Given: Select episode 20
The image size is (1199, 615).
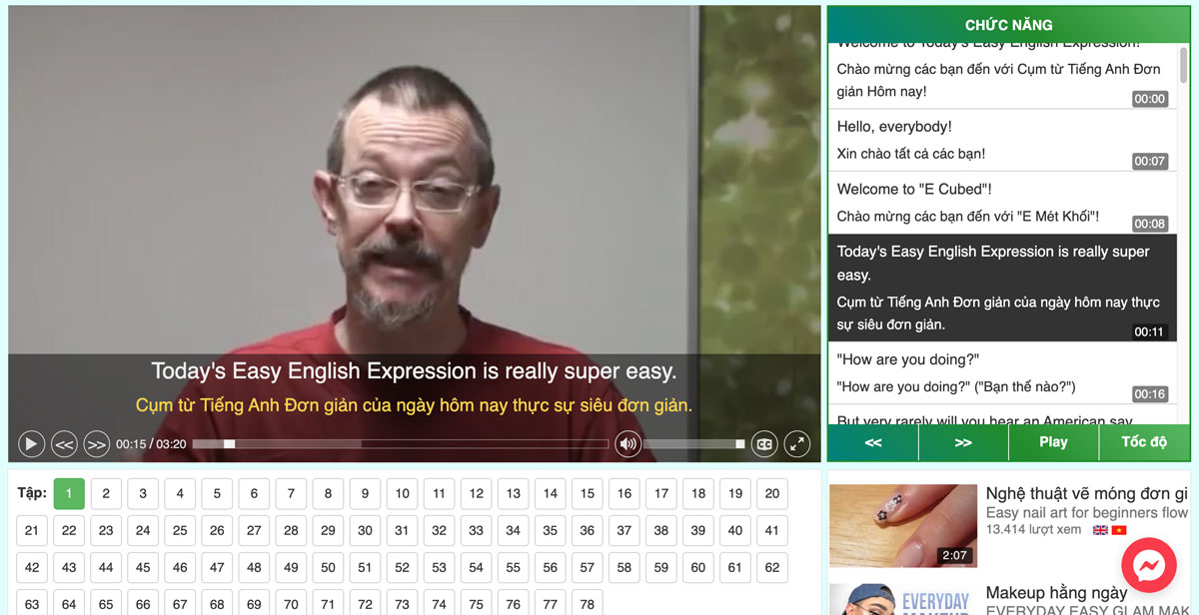Looking at the screenshot, I should point(772,493).
